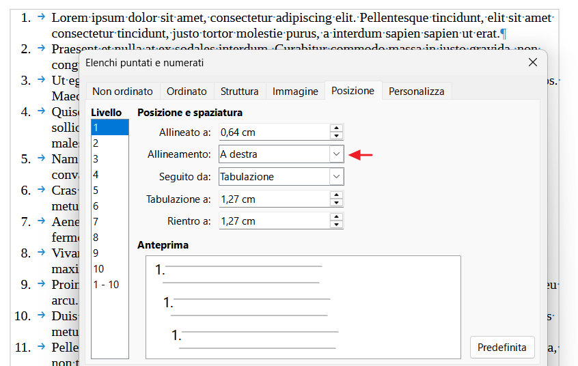Select the Struttura tab
578x366 pixels.
tap(240, 91)
